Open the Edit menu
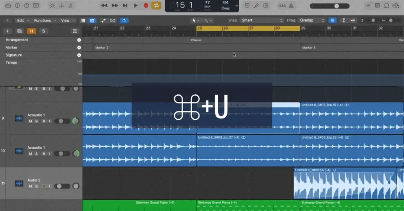Viewport: 404px width, 211px height. 23,20
